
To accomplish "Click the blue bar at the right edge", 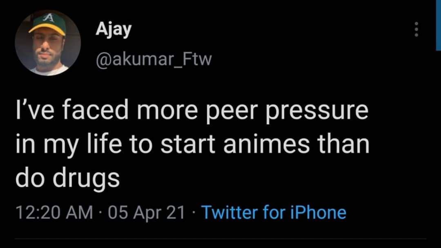I will click(439, 24).
